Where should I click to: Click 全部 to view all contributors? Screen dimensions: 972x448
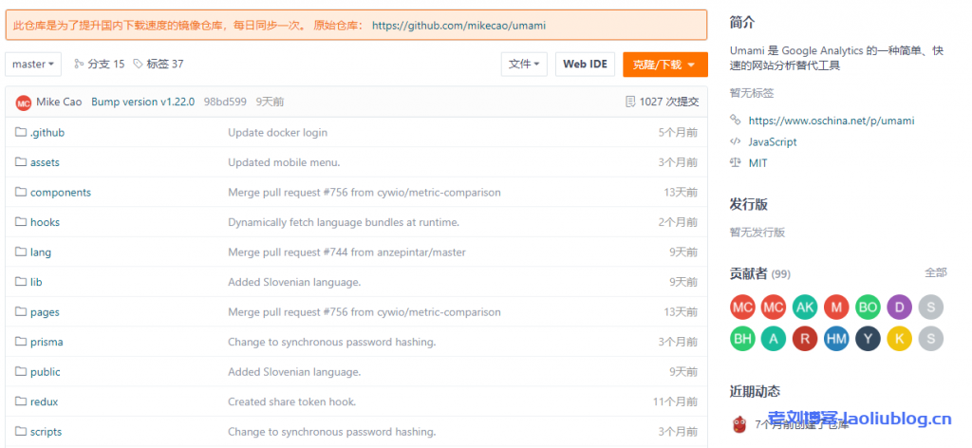pos(935,272)
